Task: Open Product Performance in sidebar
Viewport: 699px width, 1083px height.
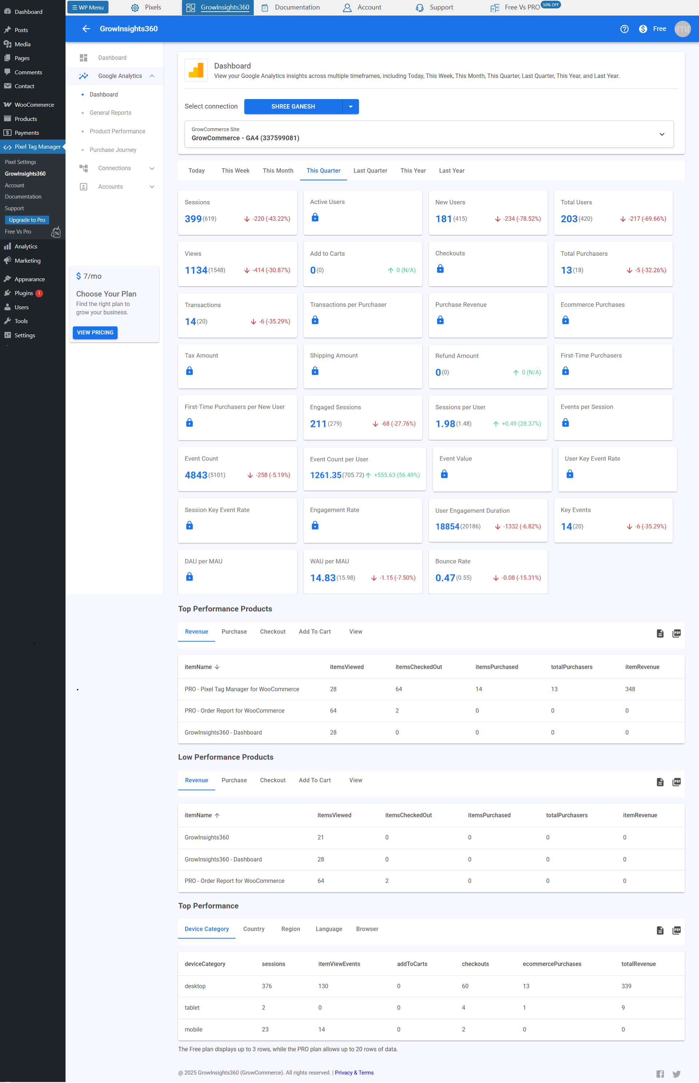Action: pyautogui.click(x=118, y=131)
